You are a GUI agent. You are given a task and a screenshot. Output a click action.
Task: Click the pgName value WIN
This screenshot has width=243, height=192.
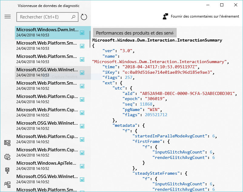click(x=154, y=109)
